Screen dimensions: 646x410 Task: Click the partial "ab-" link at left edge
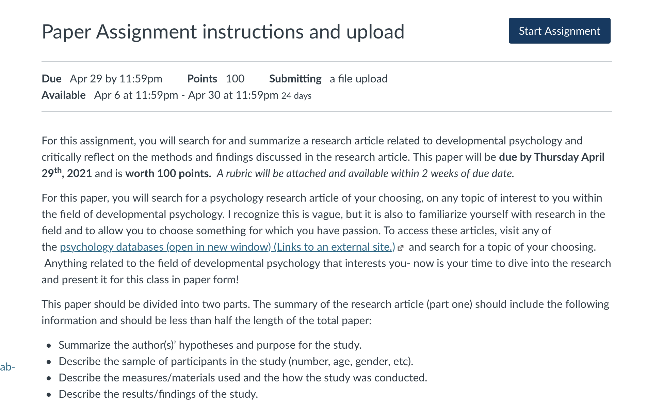pos(7,367)
